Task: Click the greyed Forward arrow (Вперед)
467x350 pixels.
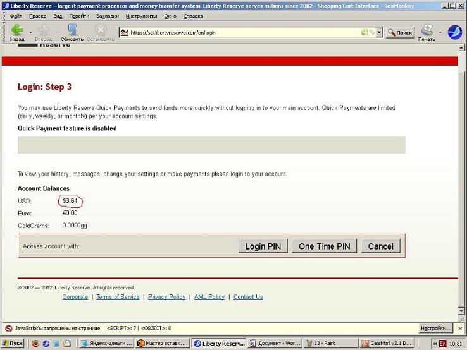Action: point(44,30)
